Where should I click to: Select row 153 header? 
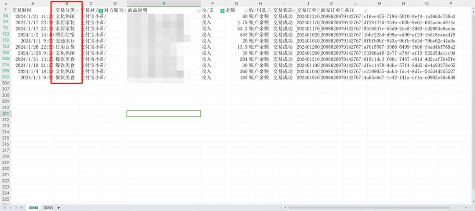point(5,35)
